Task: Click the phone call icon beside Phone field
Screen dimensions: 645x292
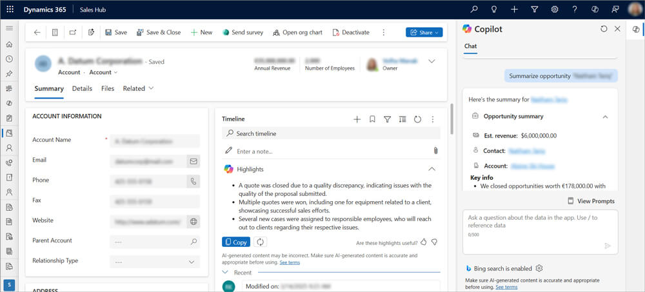Action: point(193,181)
